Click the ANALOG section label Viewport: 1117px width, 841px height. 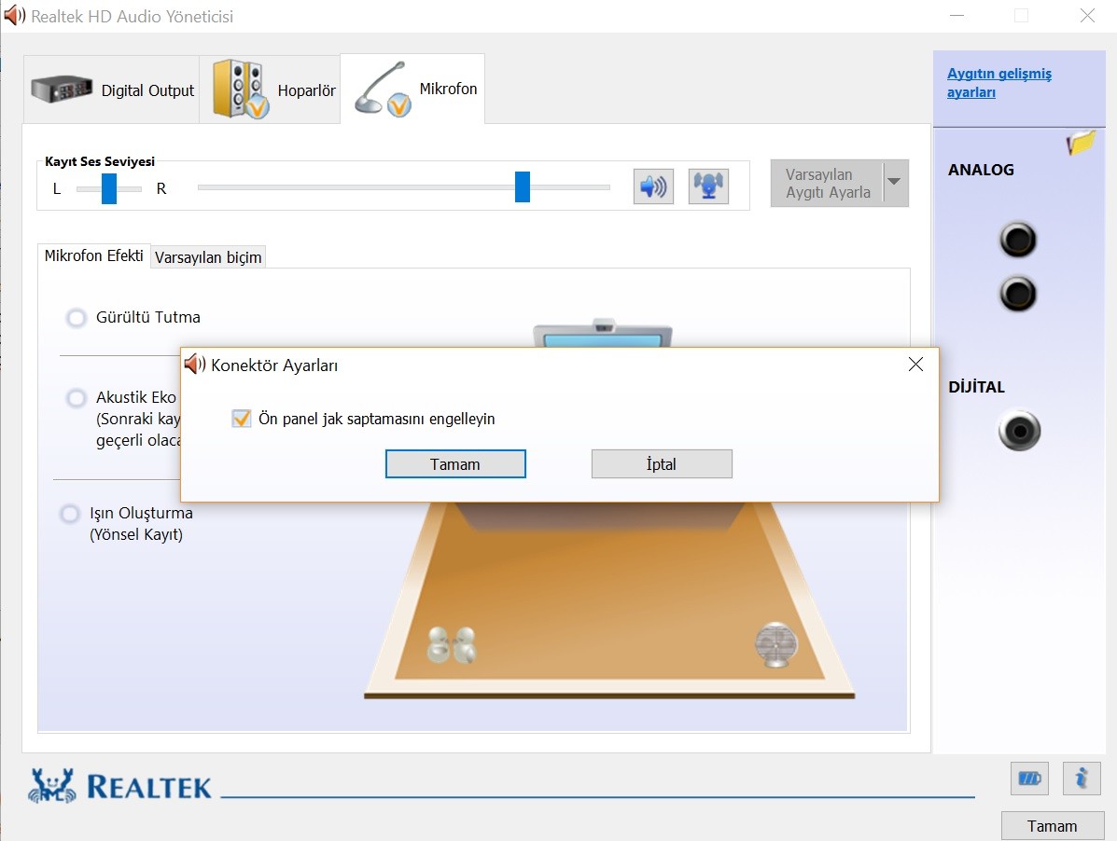[x=981, y=170]
